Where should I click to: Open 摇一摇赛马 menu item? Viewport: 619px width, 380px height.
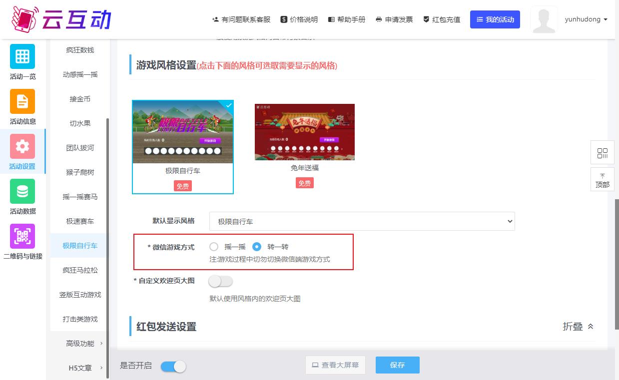tap(80, 197)
